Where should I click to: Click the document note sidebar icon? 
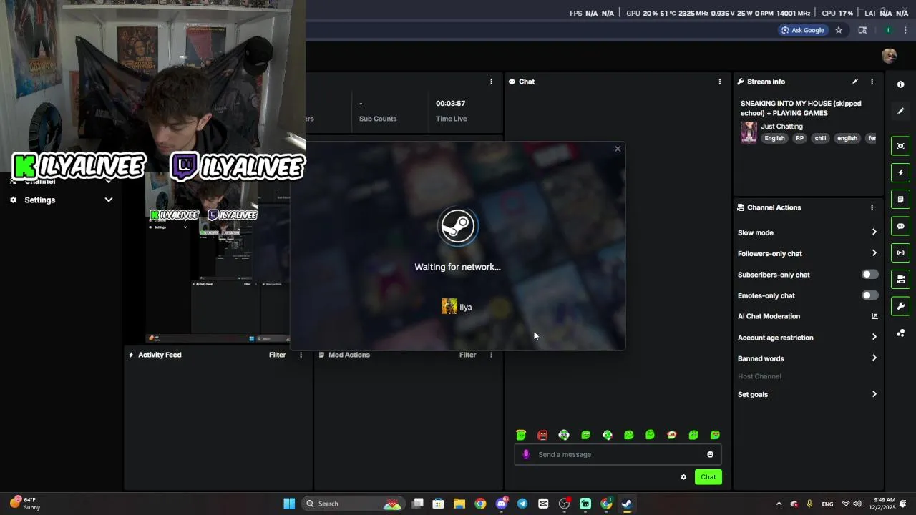(x=900, y=199)
